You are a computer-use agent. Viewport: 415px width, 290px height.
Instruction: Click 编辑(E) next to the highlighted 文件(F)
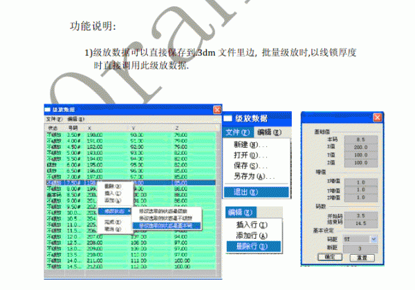[x=270, y=132]
